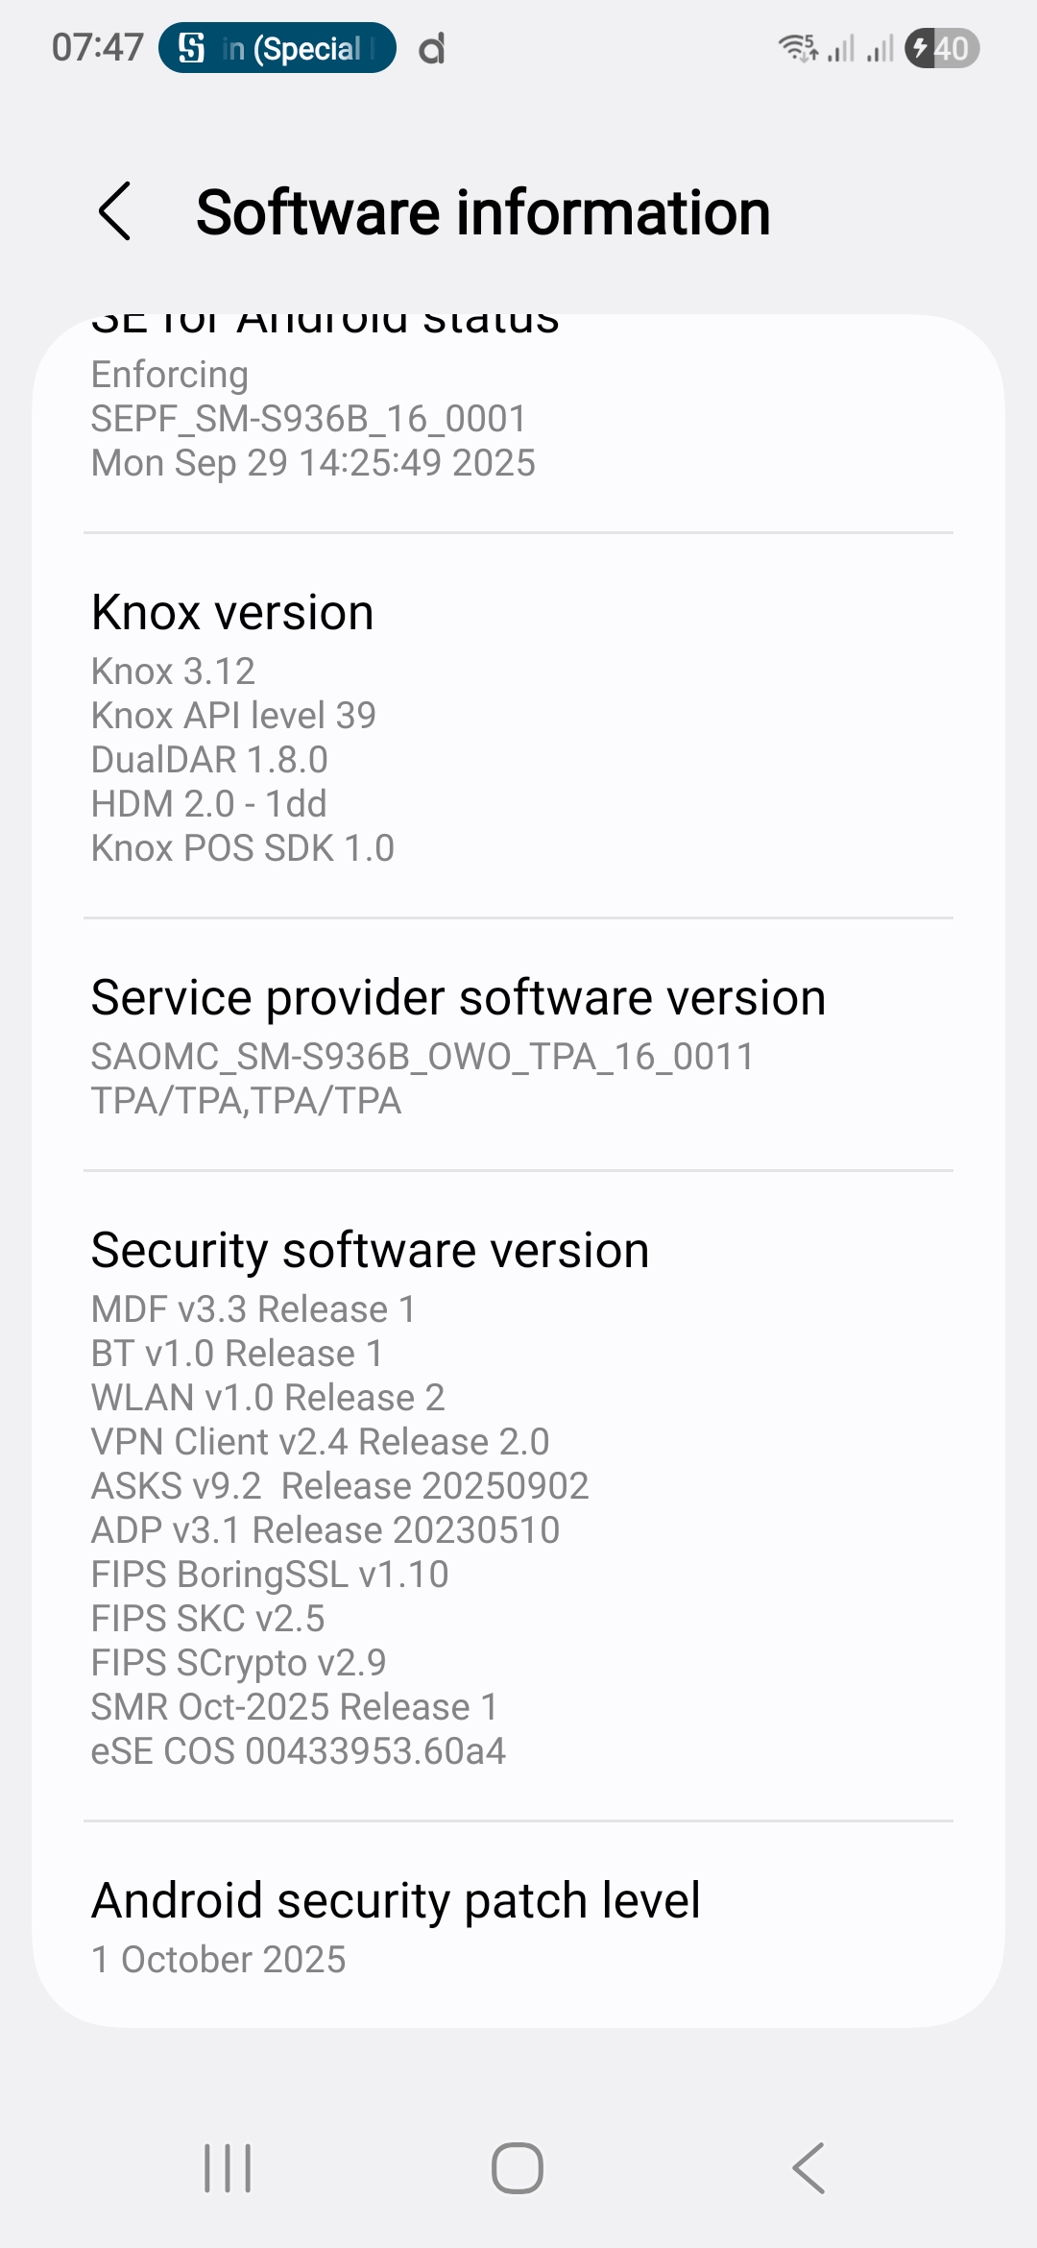Tap the first mobile signal bars icon
Viewport: 1037px width, 2248px height.
point(841,48)
